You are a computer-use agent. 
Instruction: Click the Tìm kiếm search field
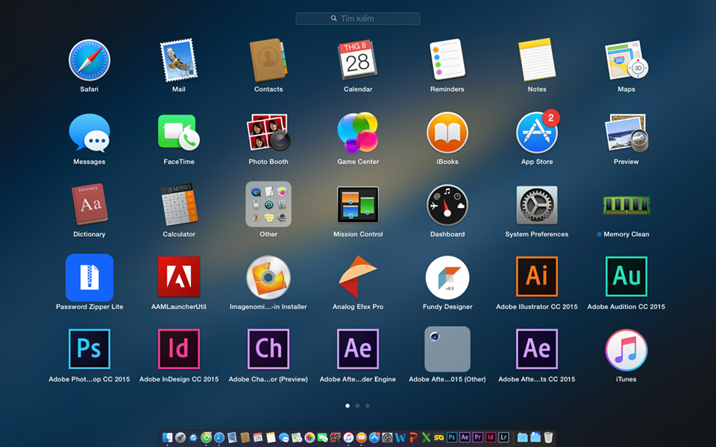pos(358,19)
